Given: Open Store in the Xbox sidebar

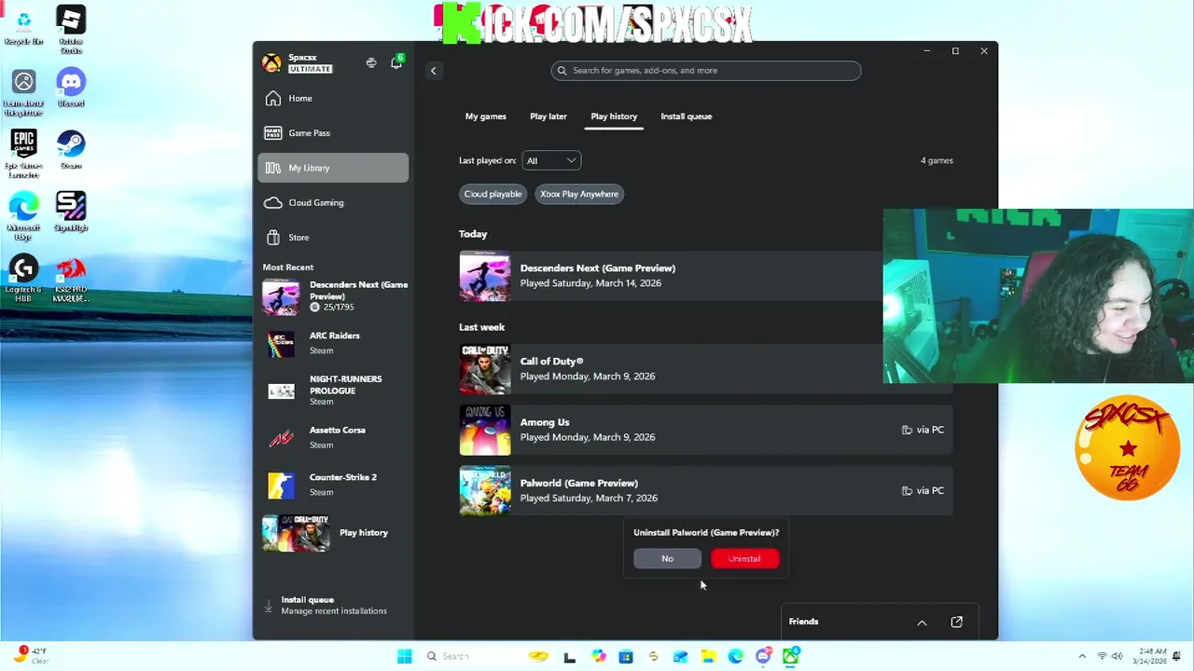Looking at the screenshot, I should 333,237.
